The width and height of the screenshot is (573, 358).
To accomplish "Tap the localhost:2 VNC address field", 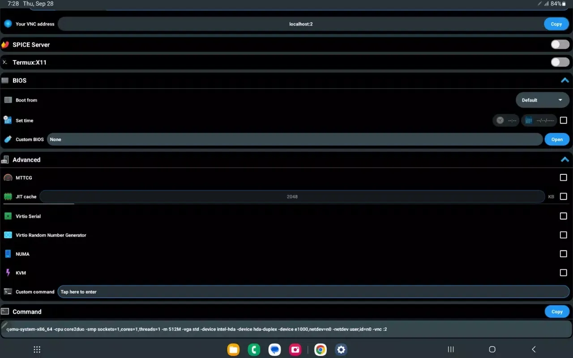I will click(300, 24).
